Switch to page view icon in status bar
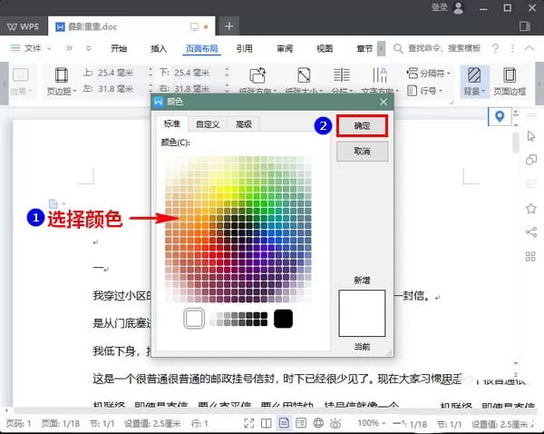Image resolution: width=544 pixels, height=434 pixels. (x=284, y=423)
